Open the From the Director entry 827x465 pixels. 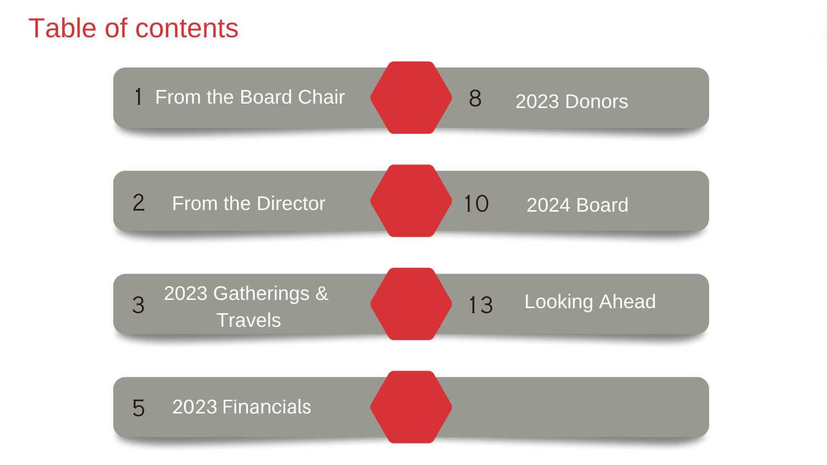pos(248,203)
